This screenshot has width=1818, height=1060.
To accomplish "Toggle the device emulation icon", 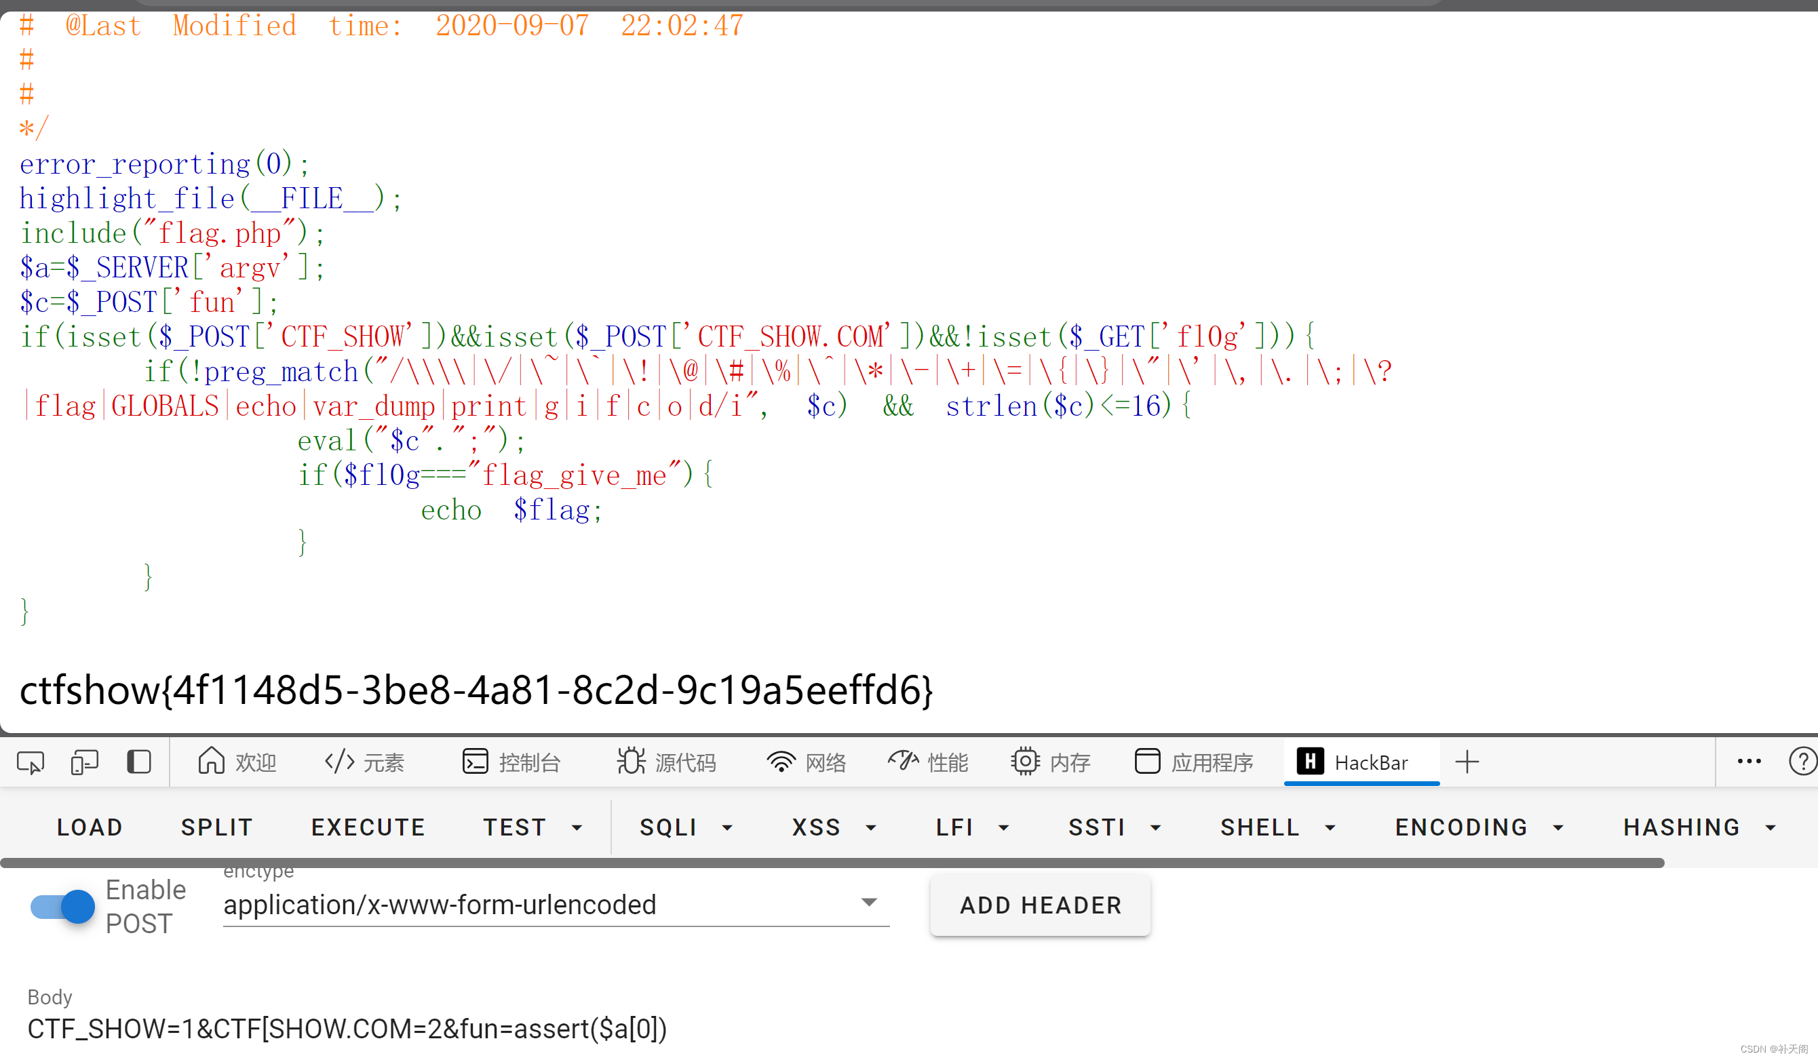I will [x=83, y=762].
